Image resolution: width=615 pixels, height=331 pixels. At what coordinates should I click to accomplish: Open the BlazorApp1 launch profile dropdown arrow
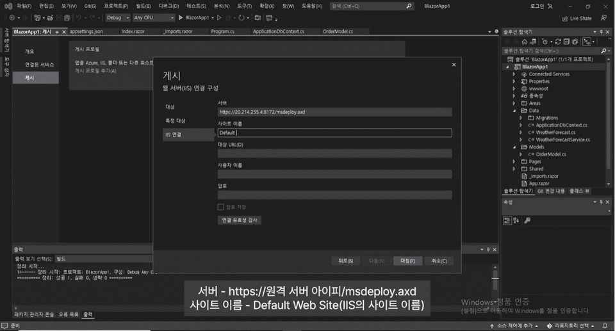[x=213, y=18]
